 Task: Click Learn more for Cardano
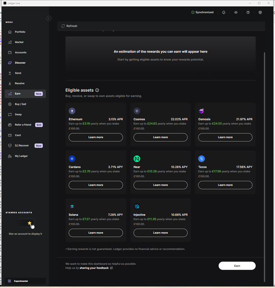click(x=96, y=185)
